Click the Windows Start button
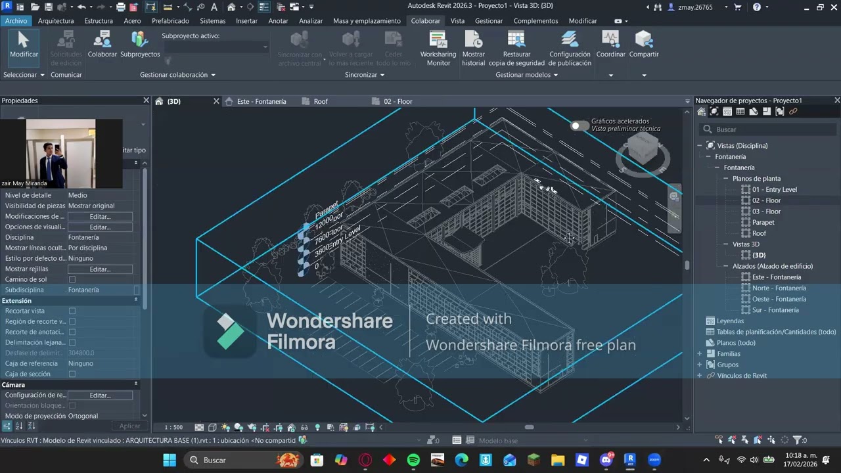This screenshot has height=473, width=841. [x=170, y=460]
